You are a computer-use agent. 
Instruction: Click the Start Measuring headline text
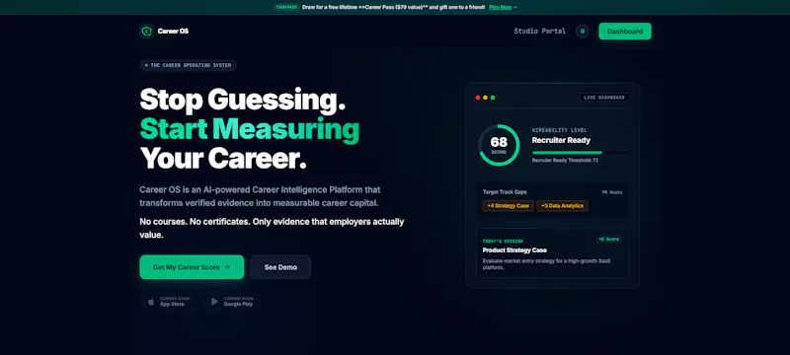click(x=250, y=129)
